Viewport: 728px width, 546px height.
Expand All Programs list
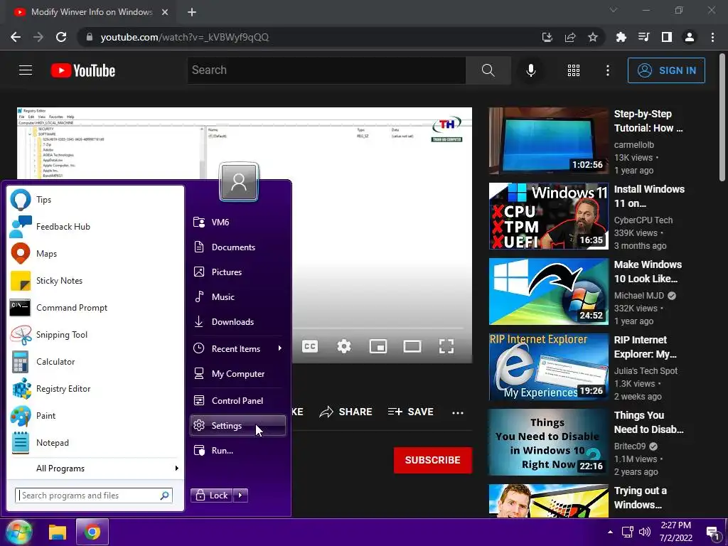pyautogui.click(x=95, y=468)
